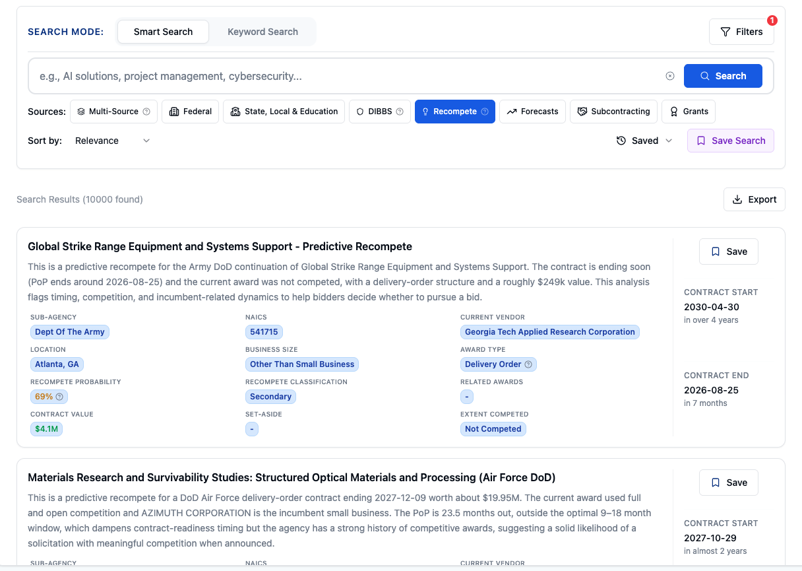This screenshot has height=571, width=802.
Task: Clear the search field with the X icon
Action: click(x=670, y=76)
